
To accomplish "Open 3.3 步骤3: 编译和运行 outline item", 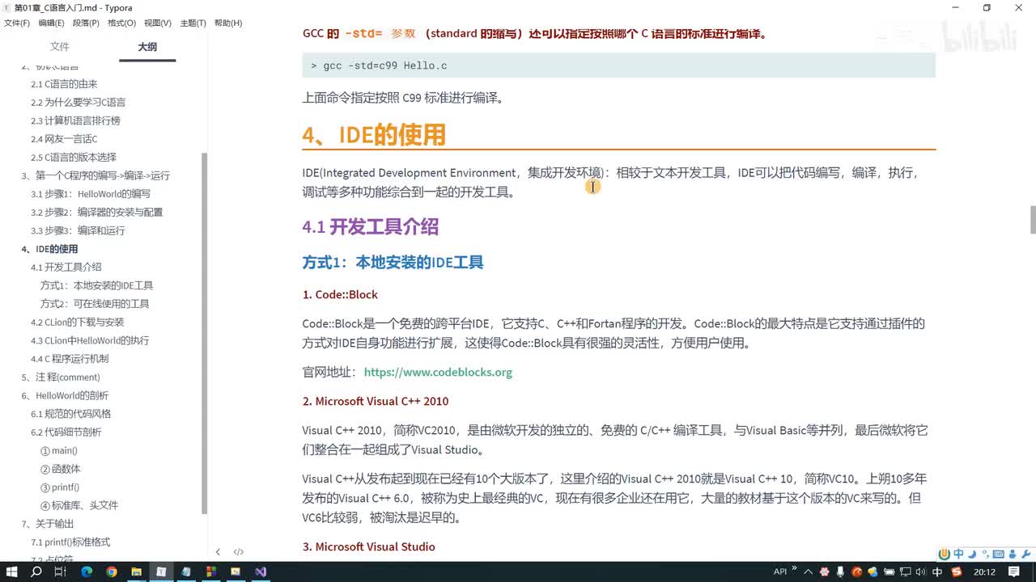I will pos(79,230).
